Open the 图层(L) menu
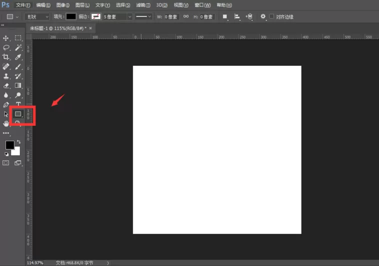The image size is (379, 266). 82,5
